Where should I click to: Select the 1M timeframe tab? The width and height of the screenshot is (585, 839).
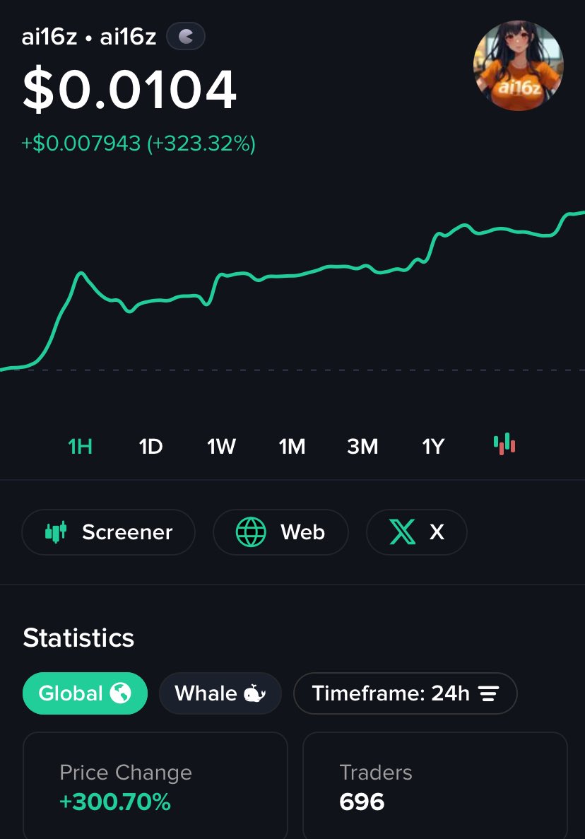292,446
